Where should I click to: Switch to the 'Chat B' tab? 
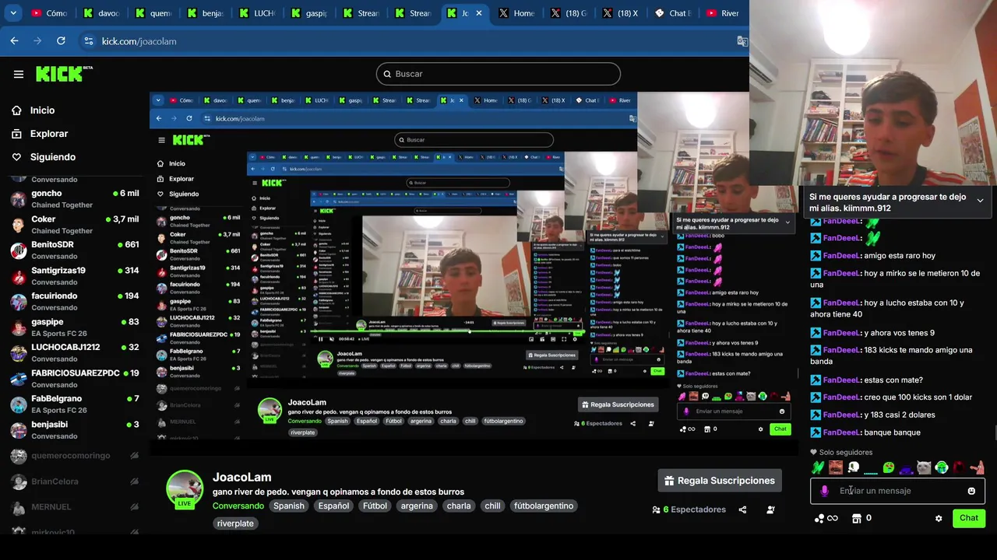coord(672,13)
